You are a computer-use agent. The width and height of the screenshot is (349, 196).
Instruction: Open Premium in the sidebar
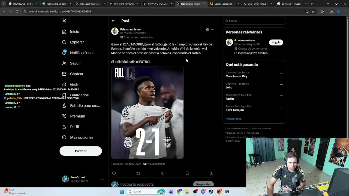(x=73, y=116)
